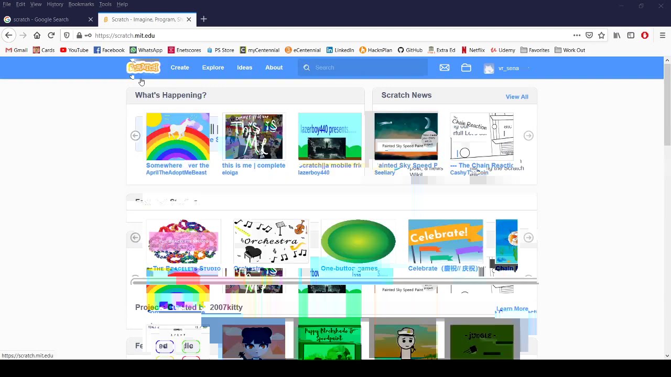
Task: Open View All Scratch News
Action: point(517,97)
